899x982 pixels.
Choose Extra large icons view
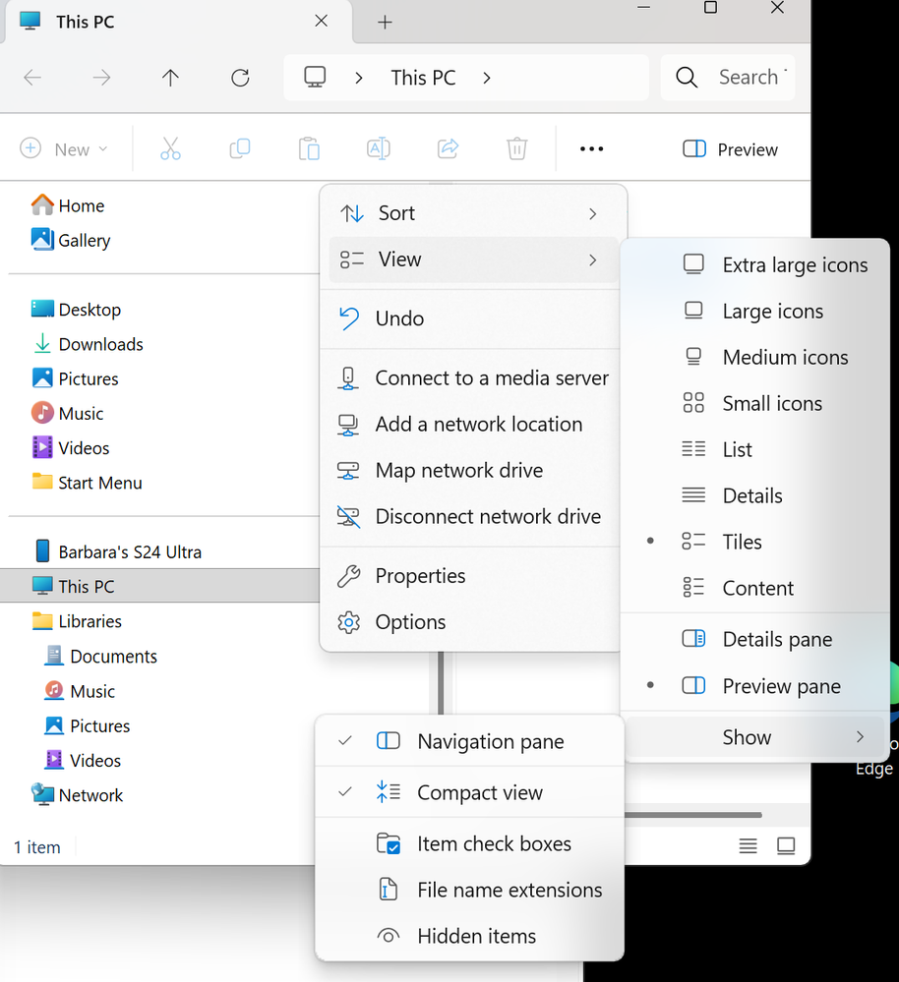coord(755,265)
